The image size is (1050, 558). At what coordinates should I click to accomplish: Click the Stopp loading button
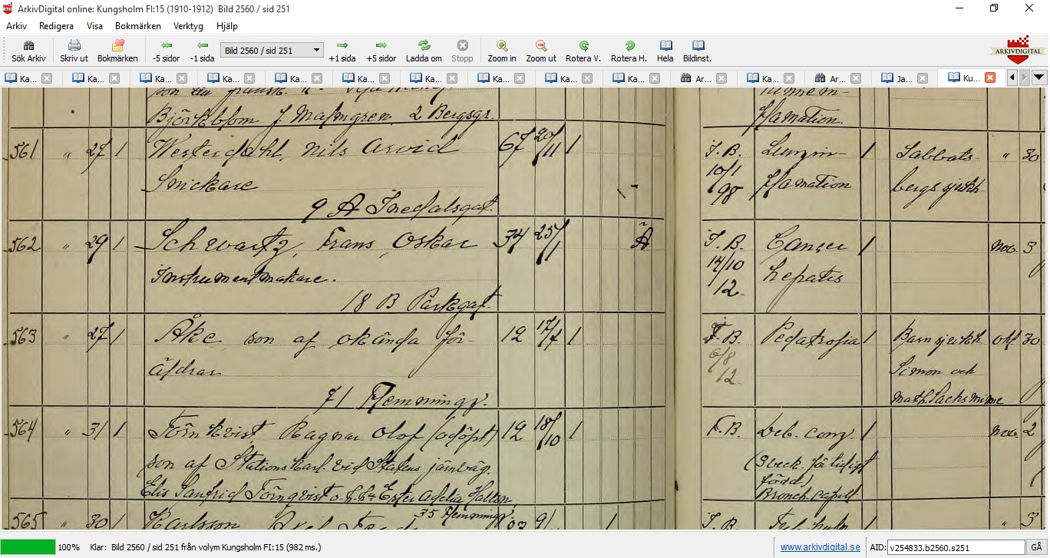click(x=462, y=51)
